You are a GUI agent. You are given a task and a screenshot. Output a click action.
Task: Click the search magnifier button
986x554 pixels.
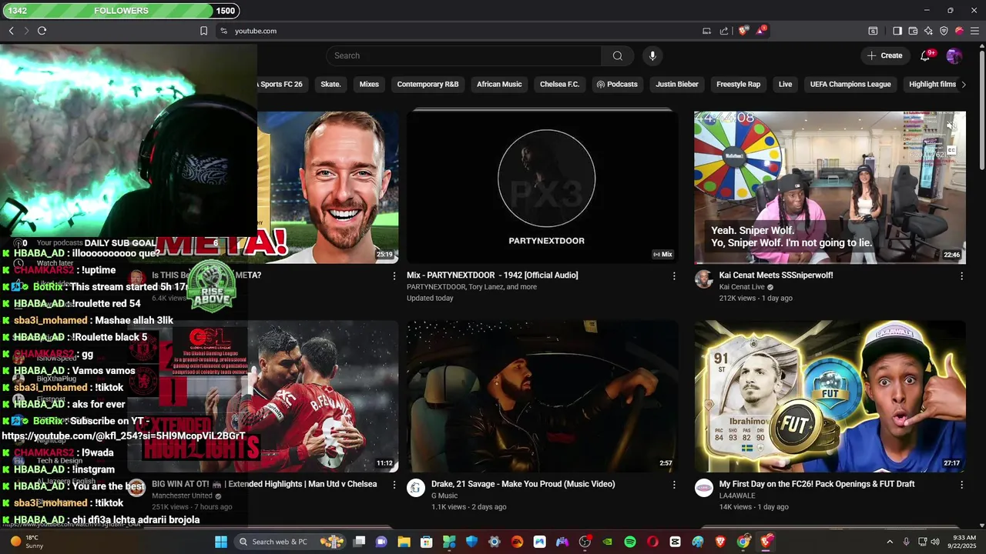coord(617,55)
